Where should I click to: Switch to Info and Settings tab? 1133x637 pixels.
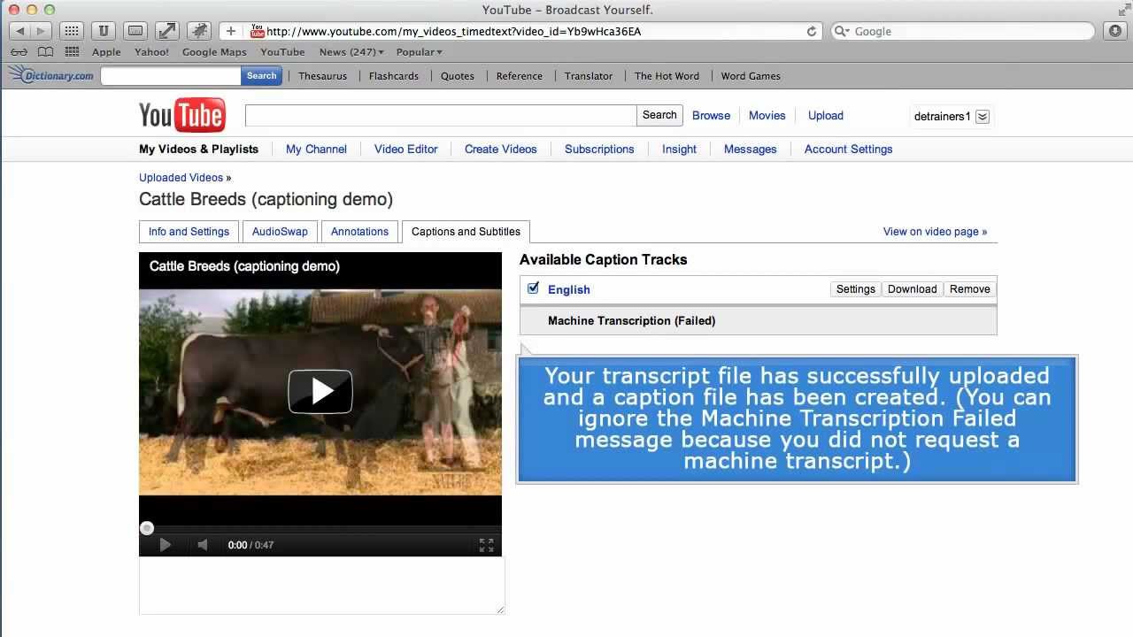189,232
